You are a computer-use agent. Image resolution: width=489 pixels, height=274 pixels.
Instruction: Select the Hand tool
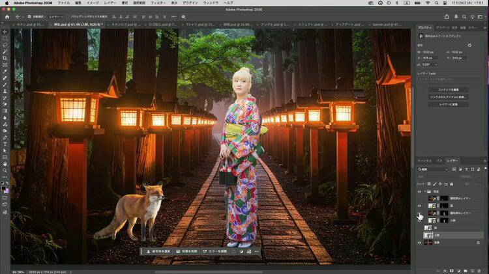pyautogui.click(x=5, y=164)
